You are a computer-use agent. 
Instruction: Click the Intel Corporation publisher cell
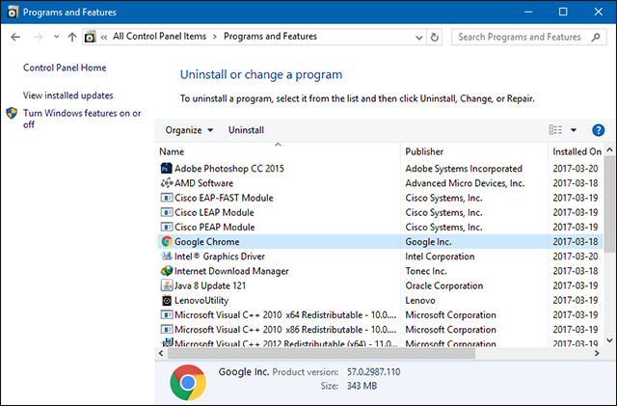tap(440, 257)
